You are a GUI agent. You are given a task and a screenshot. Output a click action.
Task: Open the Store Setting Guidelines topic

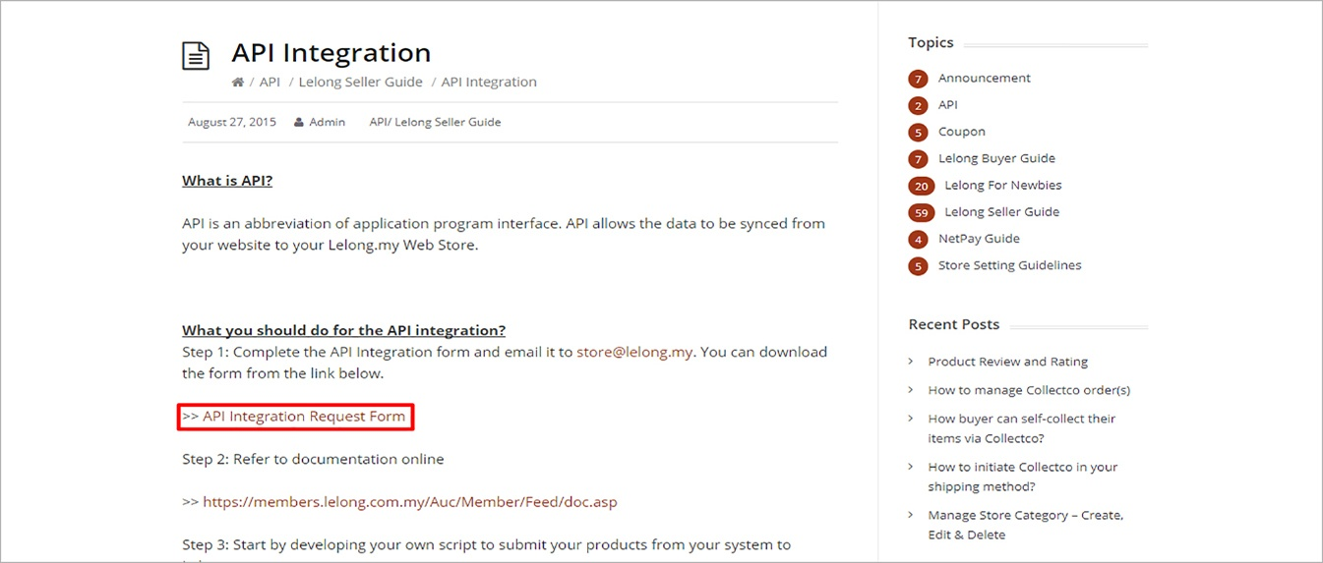click(x=1009, y=265)
